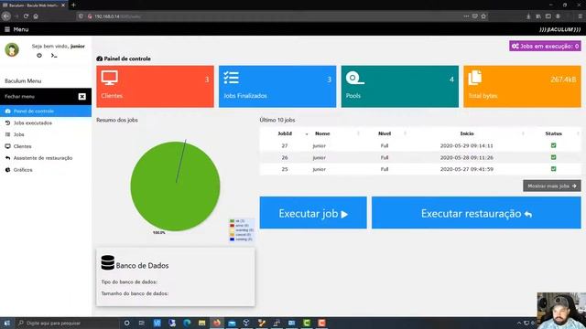Open Assistente de restauração in sidebar
Image resolution: width=586 pixels, height=329 pixels.
pos(46,158)
